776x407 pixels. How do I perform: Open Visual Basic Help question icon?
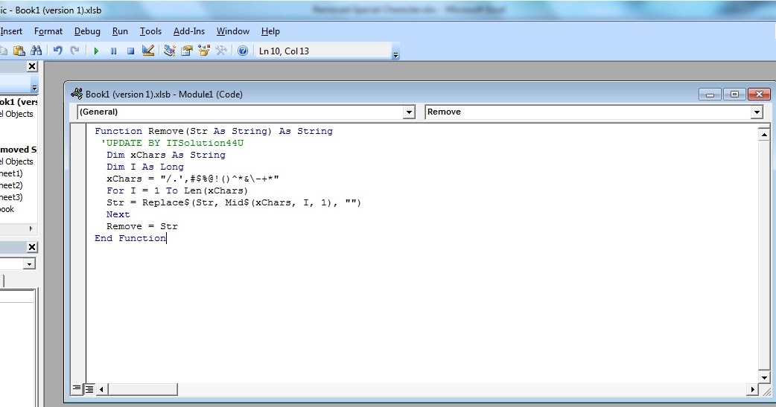(x=243, y=51)
